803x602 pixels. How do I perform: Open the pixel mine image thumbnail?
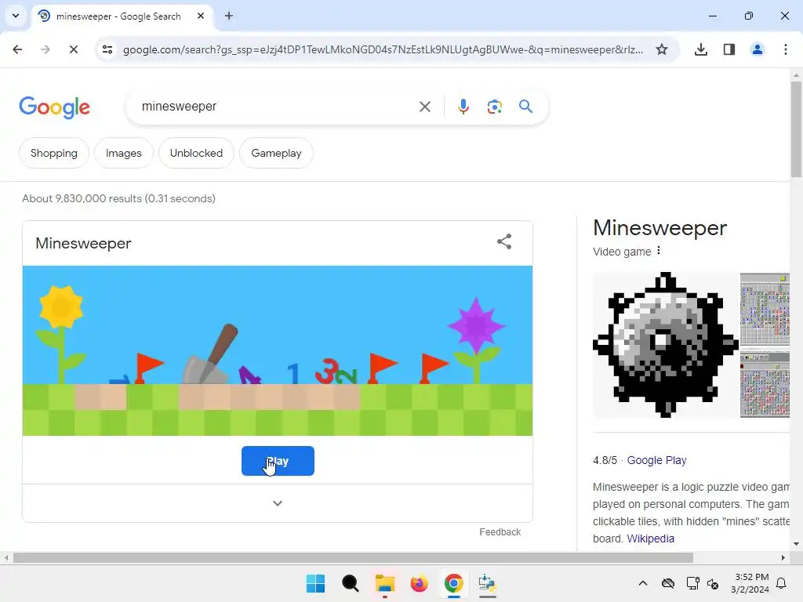point(665,345)
